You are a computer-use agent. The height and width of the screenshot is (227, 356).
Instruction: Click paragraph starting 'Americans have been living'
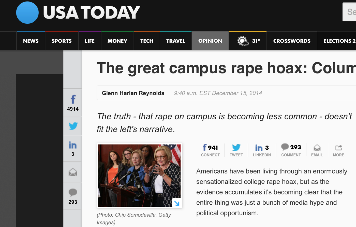point(272,192)
